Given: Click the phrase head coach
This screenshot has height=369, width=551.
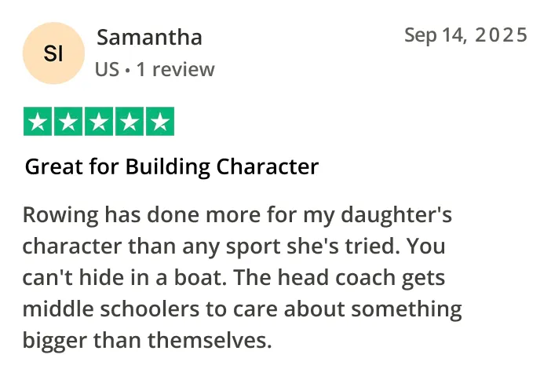Looking at the screenshot, I should 337,278.
